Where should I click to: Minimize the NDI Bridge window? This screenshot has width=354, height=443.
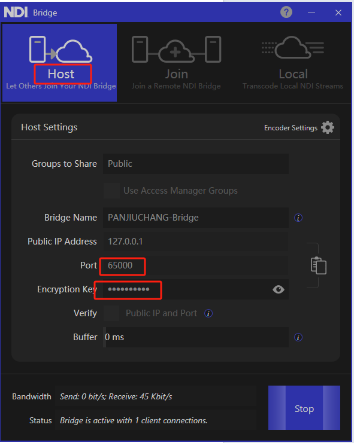pyautogui.click(x=311, y=13)
